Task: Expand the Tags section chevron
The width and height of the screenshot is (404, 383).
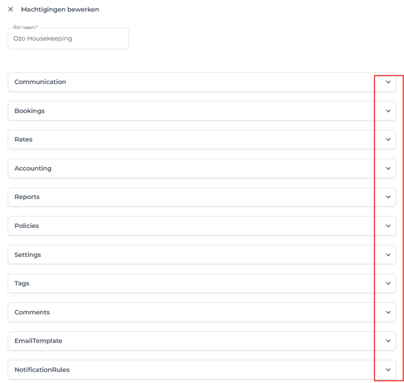Action: point(388,283)
